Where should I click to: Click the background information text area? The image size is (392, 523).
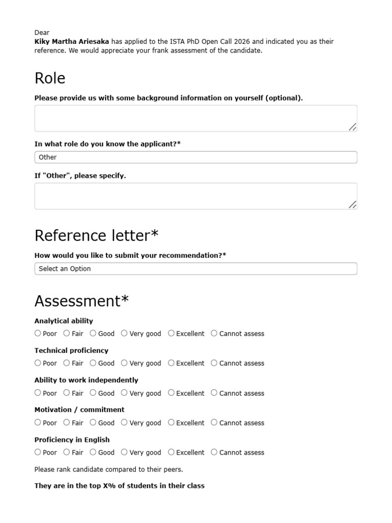coord(195,118)
